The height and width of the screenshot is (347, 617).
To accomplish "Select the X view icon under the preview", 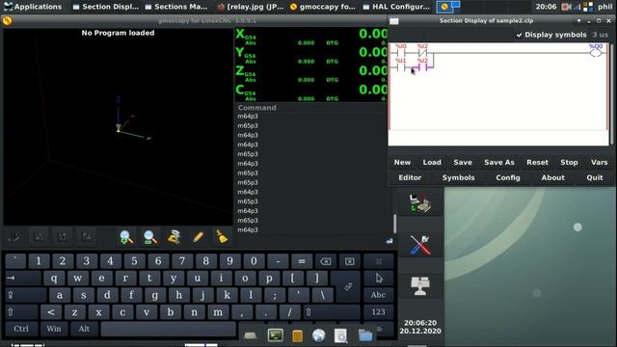I will [x=39, y=236].
